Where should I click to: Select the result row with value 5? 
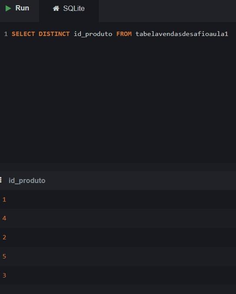[118, 256]
